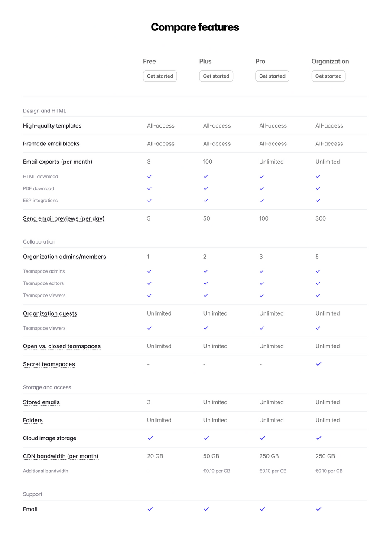Click the Cloud image storage checkmark under Free

click(150, 438)
